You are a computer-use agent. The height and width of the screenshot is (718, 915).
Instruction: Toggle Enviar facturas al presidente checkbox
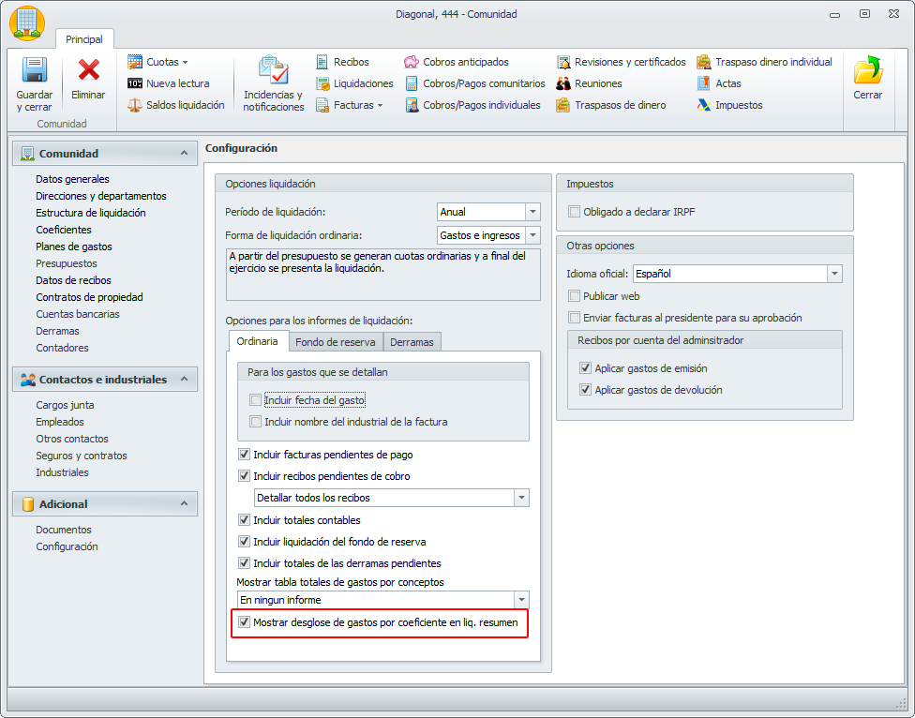pyautogui.click(x=574, y=318)
